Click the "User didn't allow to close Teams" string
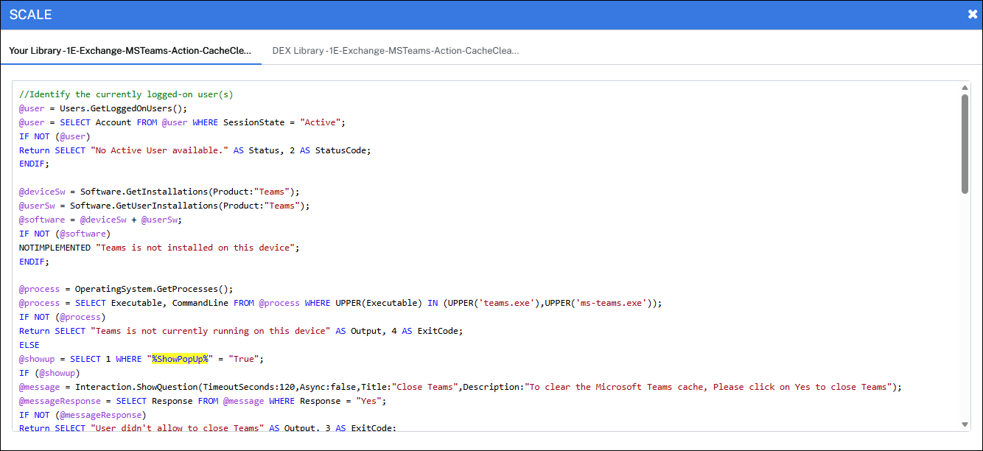Viewport: 983px width, 451px height. (177, 428)
